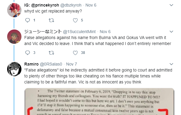
Task: Open the @dbzkyroh handle link
Action: pyautogui.click(x=71, y=5)
